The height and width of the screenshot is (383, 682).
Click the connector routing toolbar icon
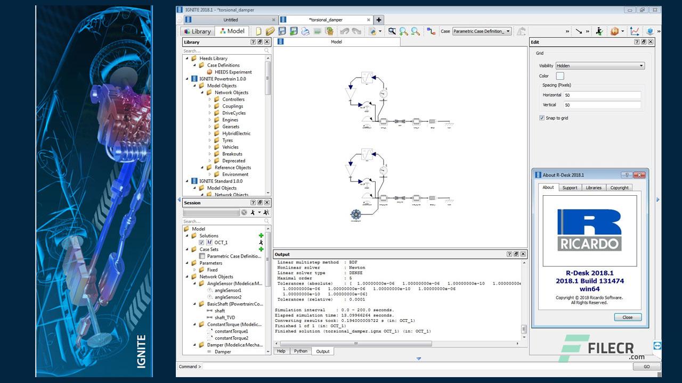click(x=431, y=31)
